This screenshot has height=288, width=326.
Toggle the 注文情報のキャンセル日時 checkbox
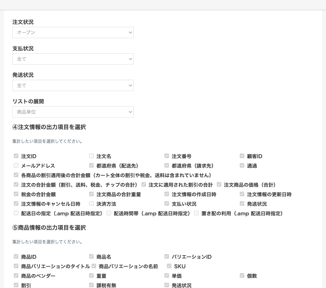coord(16,204)
